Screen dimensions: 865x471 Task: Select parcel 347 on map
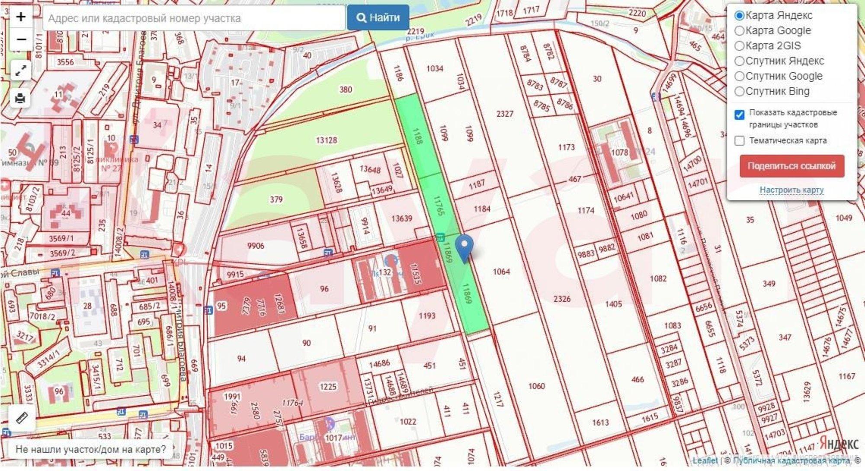point(785,337)
